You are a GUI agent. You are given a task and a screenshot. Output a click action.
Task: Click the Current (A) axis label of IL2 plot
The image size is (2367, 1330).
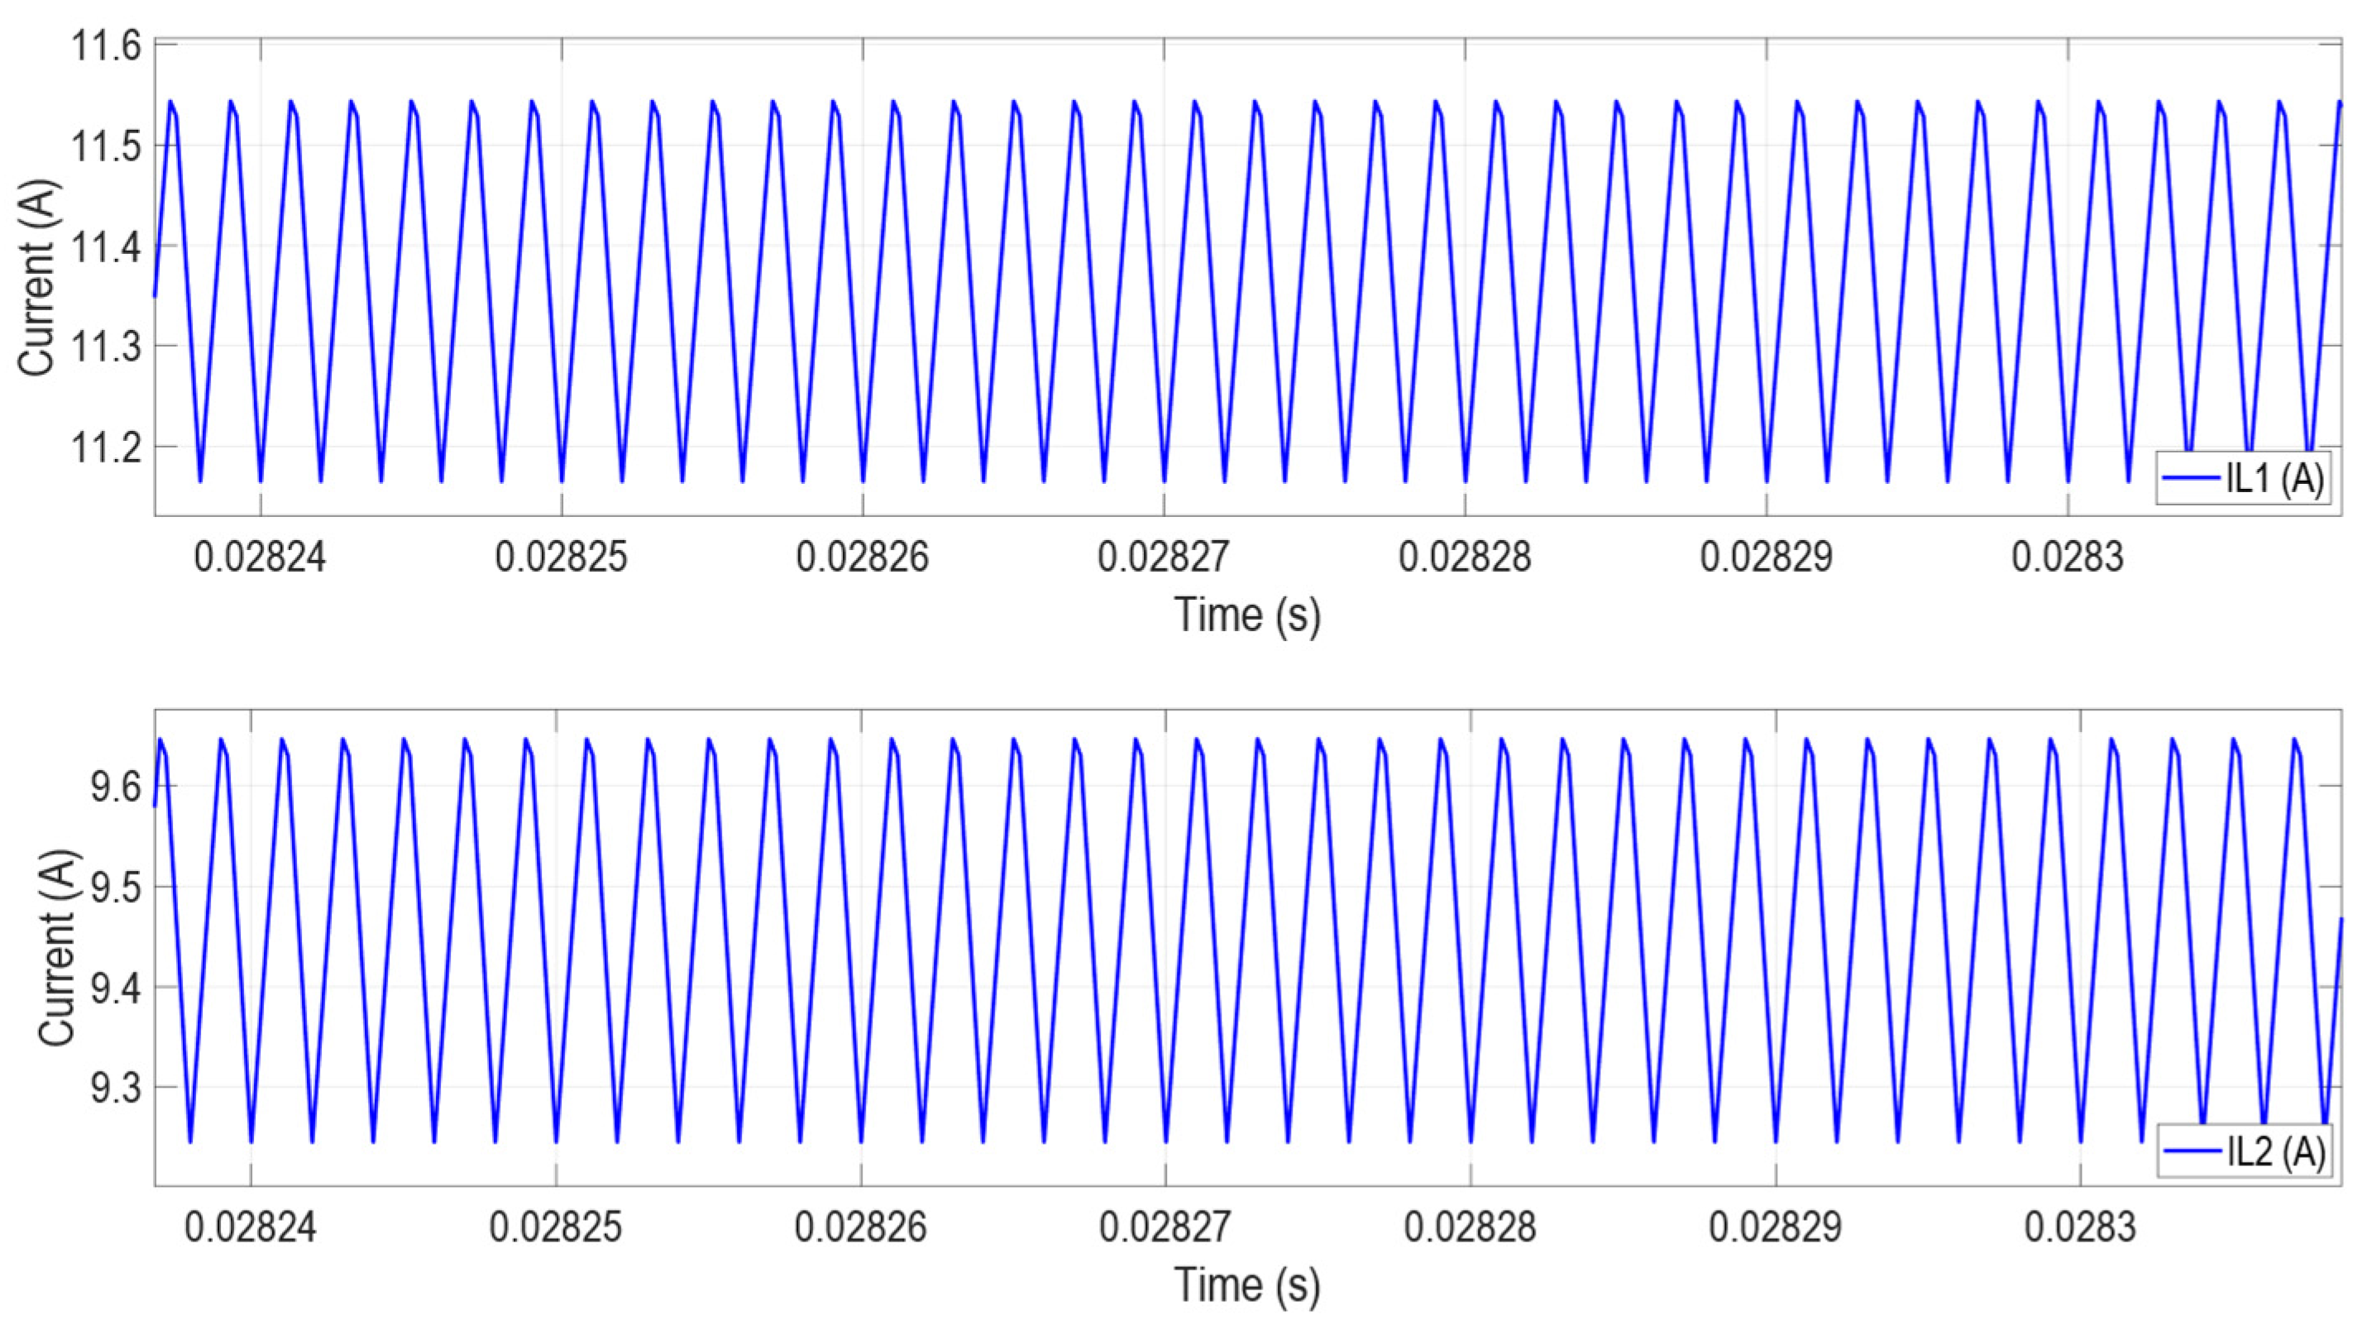coord(57,949)
